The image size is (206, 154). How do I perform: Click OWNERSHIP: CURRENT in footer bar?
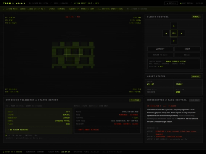[x=35, y=152]
